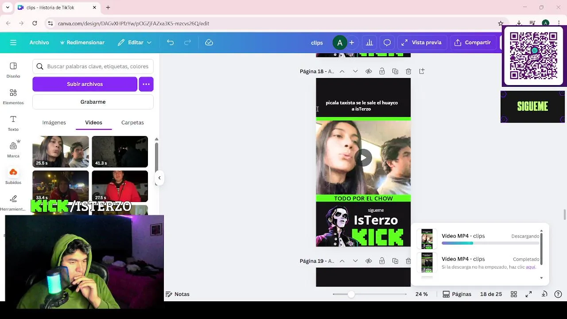567x319 pixels.
Task: Toggle the lock on Página 19
Action: (x=382, y=261)
